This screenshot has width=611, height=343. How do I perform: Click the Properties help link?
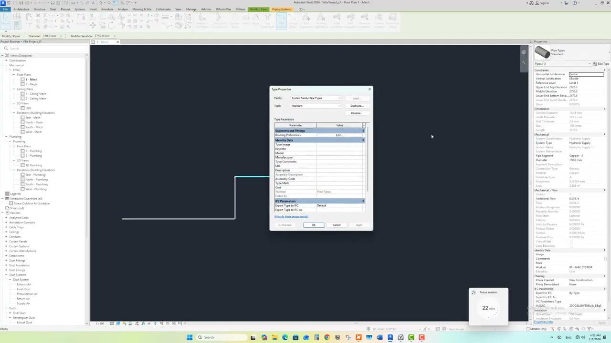click(x=543, y=323)
